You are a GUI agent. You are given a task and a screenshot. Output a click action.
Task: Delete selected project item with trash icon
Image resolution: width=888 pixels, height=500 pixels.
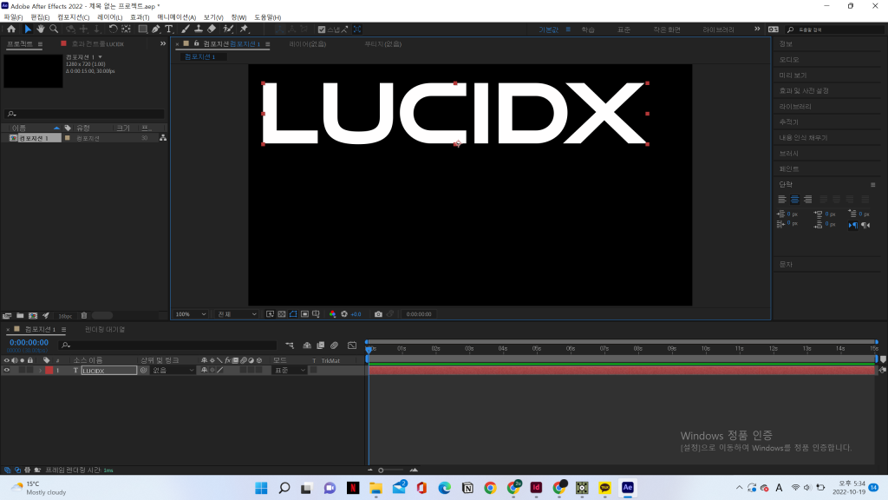point(84,316)
